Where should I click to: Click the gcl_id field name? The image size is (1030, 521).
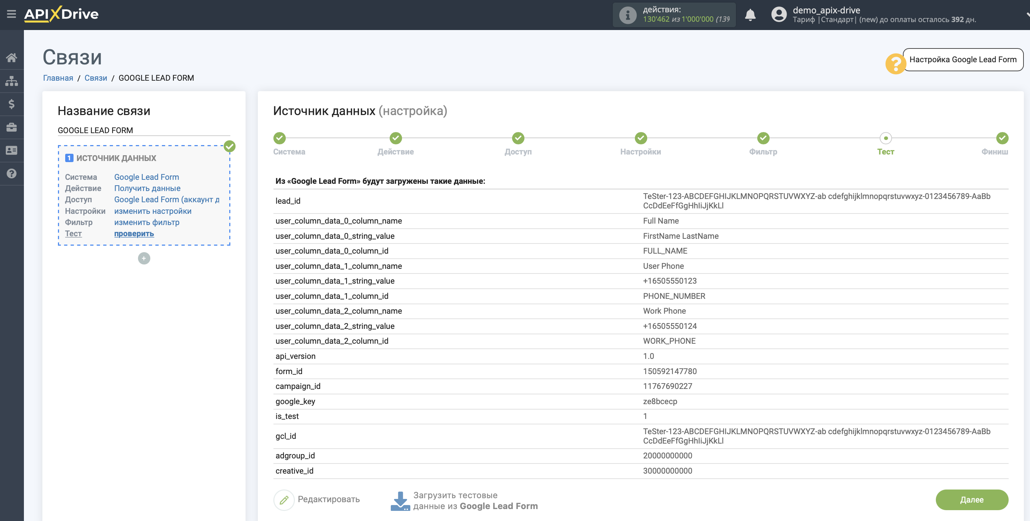point(285,436)
